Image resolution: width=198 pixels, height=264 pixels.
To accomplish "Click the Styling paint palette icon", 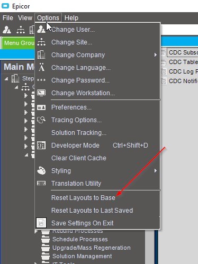I will tap(41, 171).
